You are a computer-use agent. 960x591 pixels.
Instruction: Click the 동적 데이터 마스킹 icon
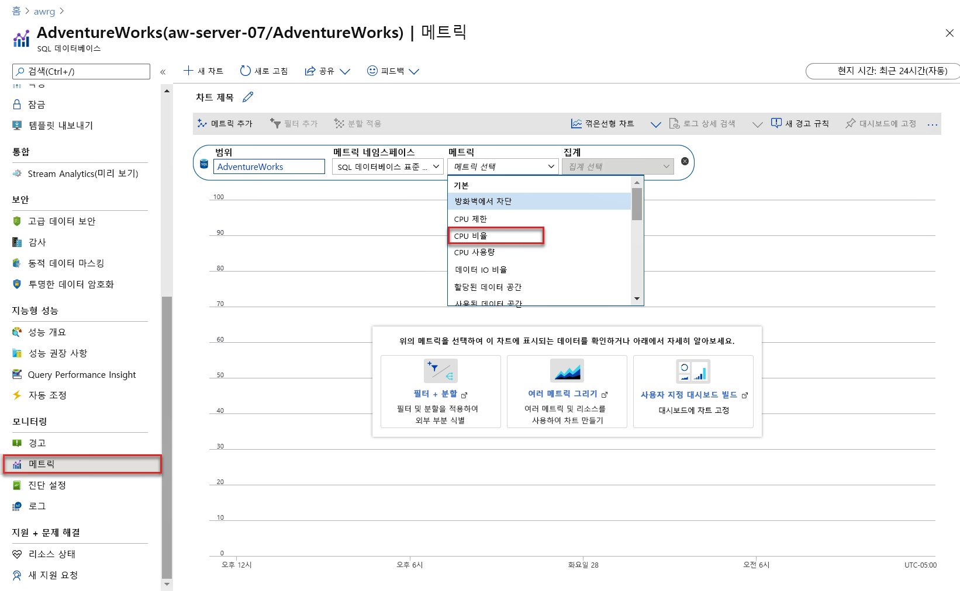(17, 263)
